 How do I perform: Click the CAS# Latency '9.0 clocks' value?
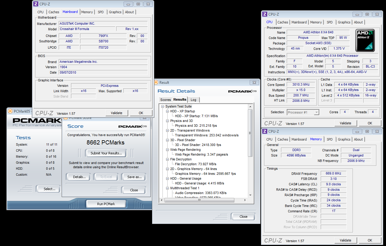[x=333, y=184]
